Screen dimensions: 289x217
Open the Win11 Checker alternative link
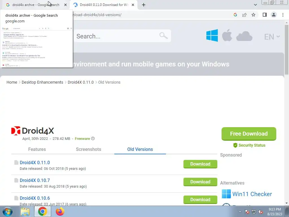click(252, 194)
